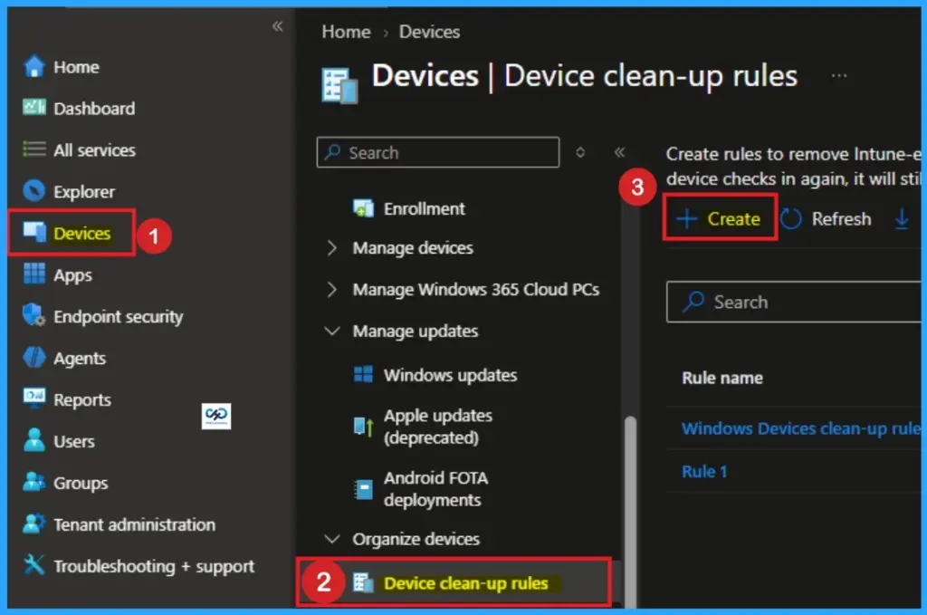
Task: Click the rules list Search field
Action: (x=793, y=303)
